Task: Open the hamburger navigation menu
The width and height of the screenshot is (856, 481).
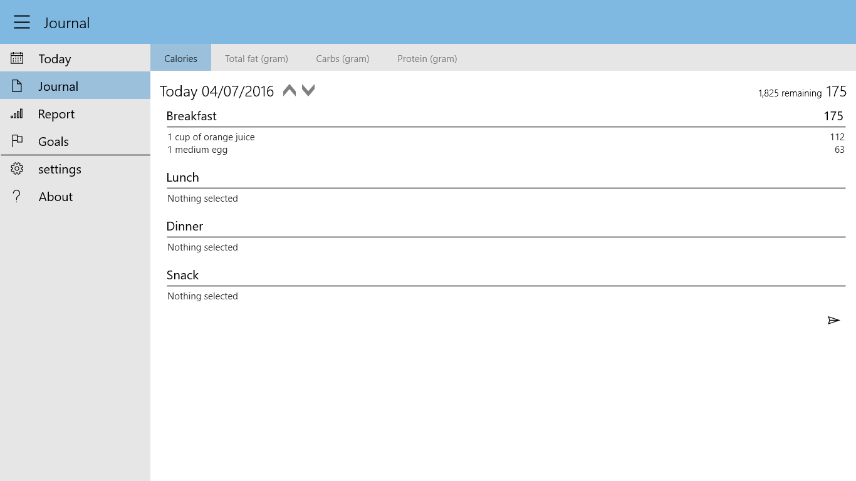Action: (22, 23)
